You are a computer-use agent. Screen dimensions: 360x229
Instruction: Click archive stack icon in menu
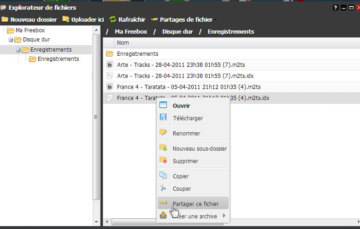pyautogui.click(x=163, y=215)
